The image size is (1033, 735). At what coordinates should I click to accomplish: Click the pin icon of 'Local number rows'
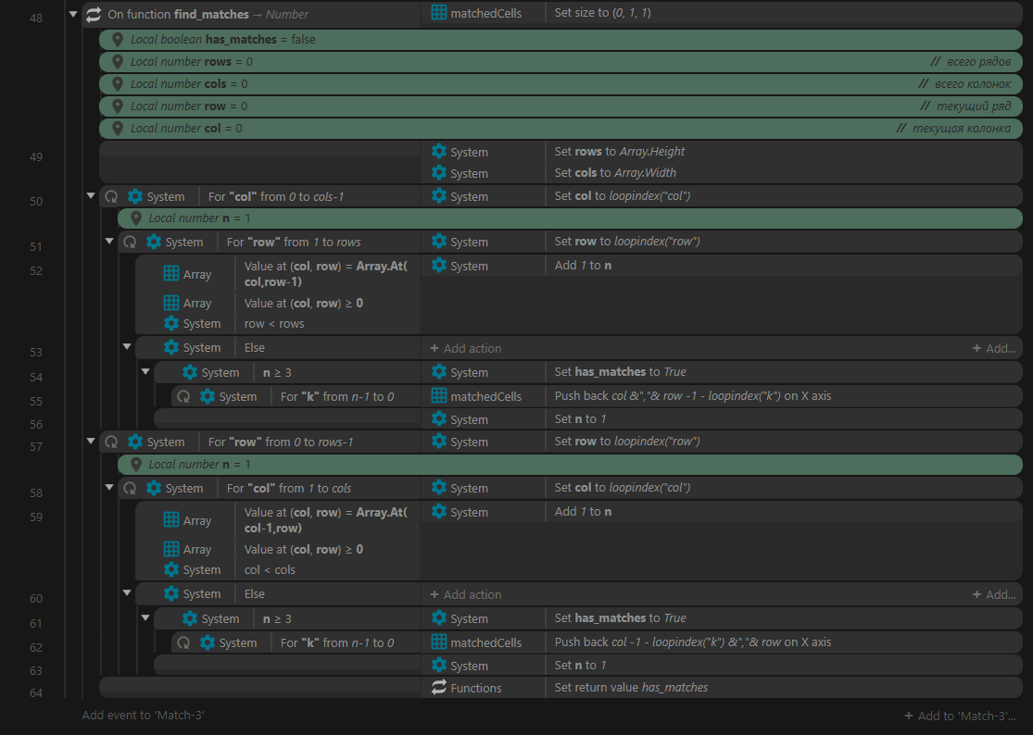(x=118, y=62)
